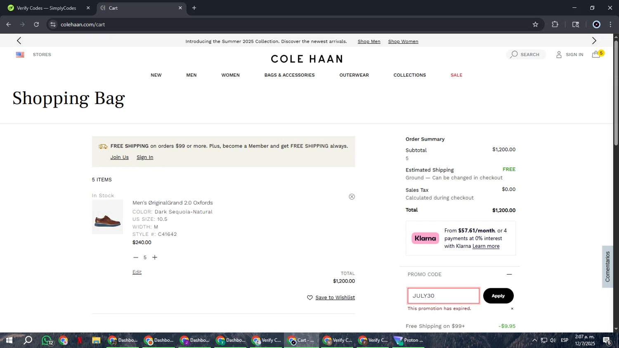Viewport: 619px width, 348px height.
Task: Open the OUTERWEAR menu
Action: point(354,75)
